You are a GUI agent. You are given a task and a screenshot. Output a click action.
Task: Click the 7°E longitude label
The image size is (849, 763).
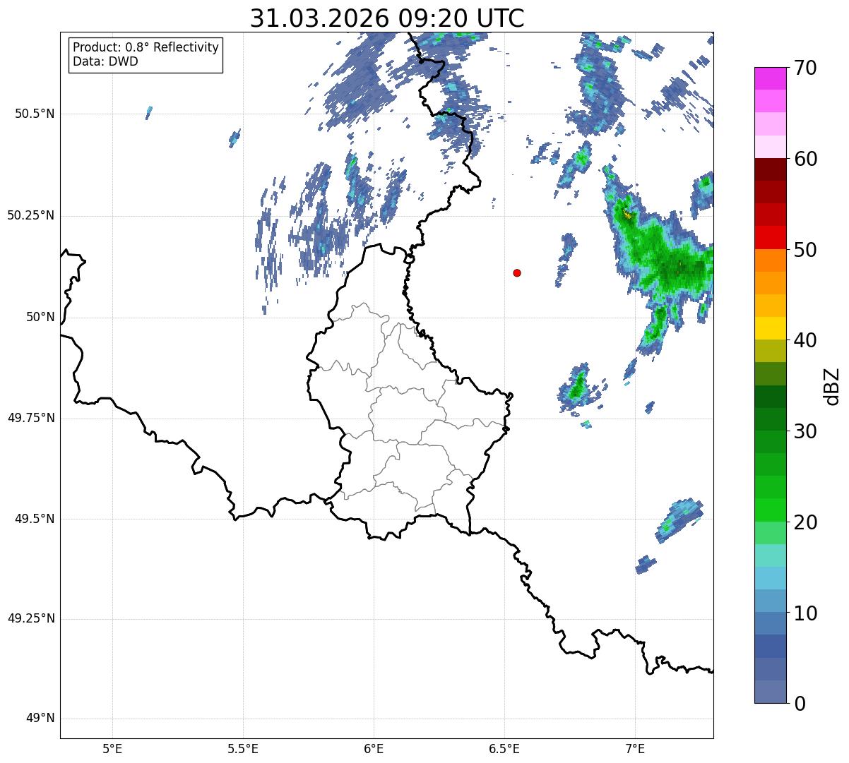[635, 748]
